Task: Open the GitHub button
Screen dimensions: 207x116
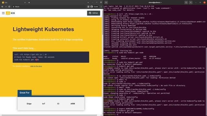Action: 93,13
